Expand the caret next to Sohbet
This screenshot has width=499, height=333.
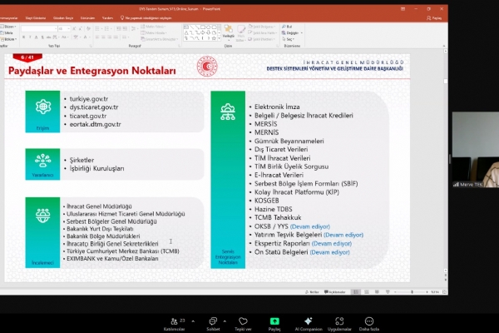coord(226,319)
